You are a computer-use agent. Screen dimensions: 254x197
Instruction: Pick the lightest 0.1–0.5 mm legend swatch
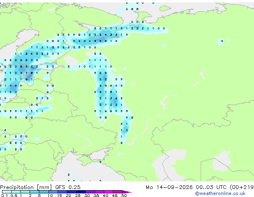7,192
